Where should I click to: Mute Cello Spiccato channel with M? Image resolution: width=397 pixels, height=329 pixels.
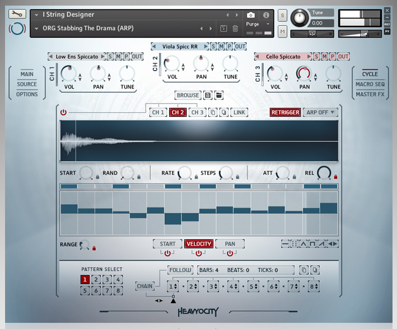coord(325,57)
